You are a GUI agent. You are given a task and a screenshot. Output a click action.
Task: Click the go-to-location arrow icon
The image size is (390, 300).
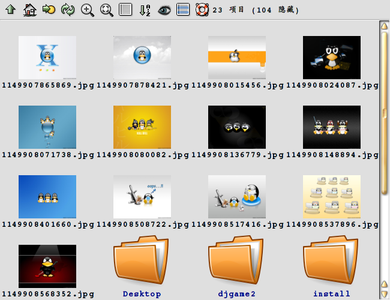pos(49,10)
